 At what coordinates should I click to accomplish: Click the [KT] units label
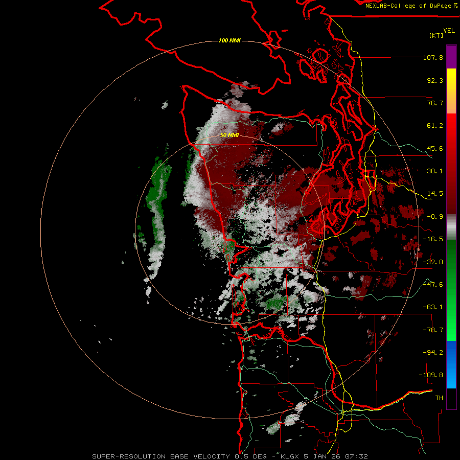click(x=436, y=35)
